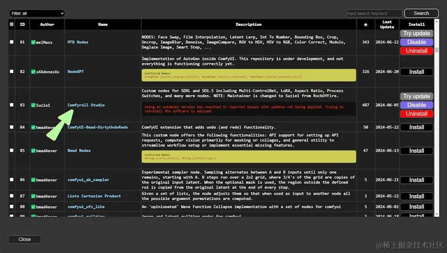
Task: Click the vertical scrollbar thumb
Action: pos(436,50)
